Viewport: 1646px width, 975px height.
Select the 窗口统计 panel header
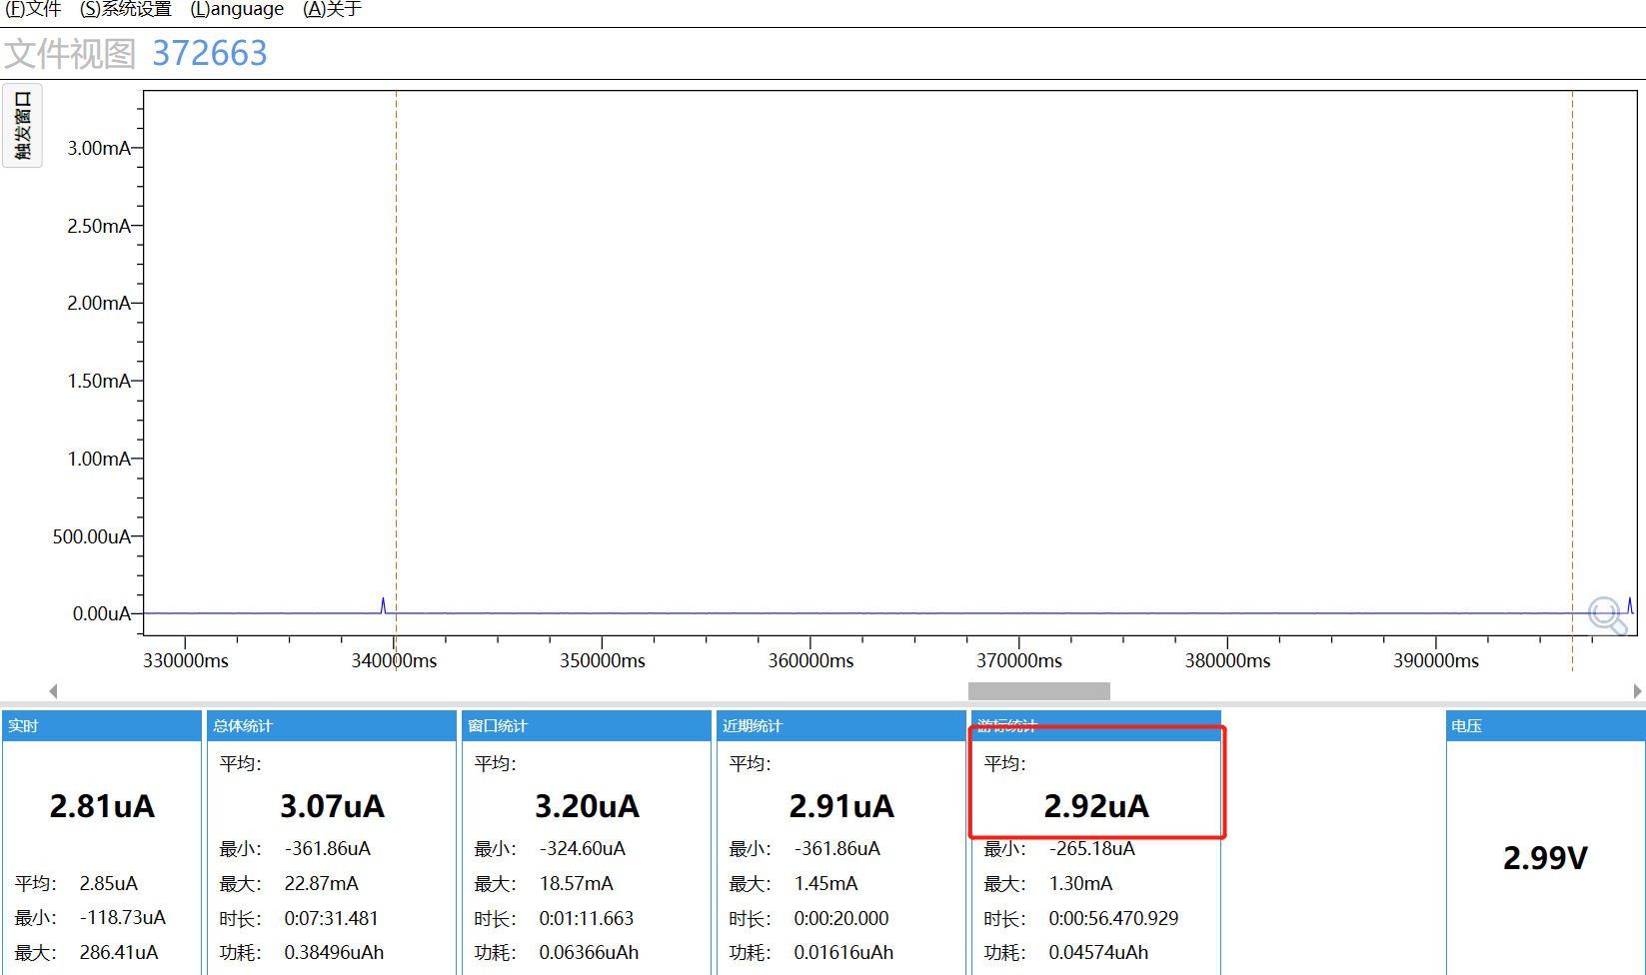pos(586,726)
